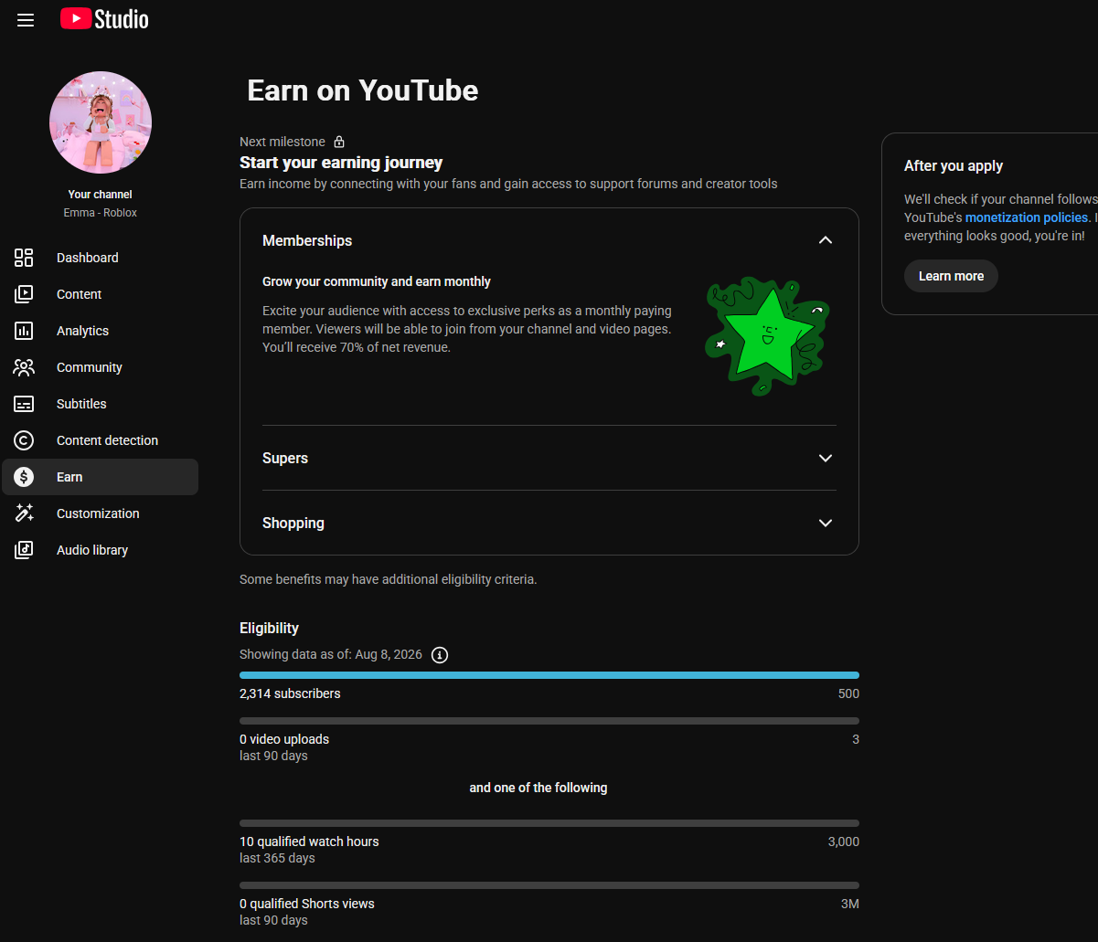Click the '10 qualified watch hours' text
The image size is (1098, 942).
click(309, 841)
